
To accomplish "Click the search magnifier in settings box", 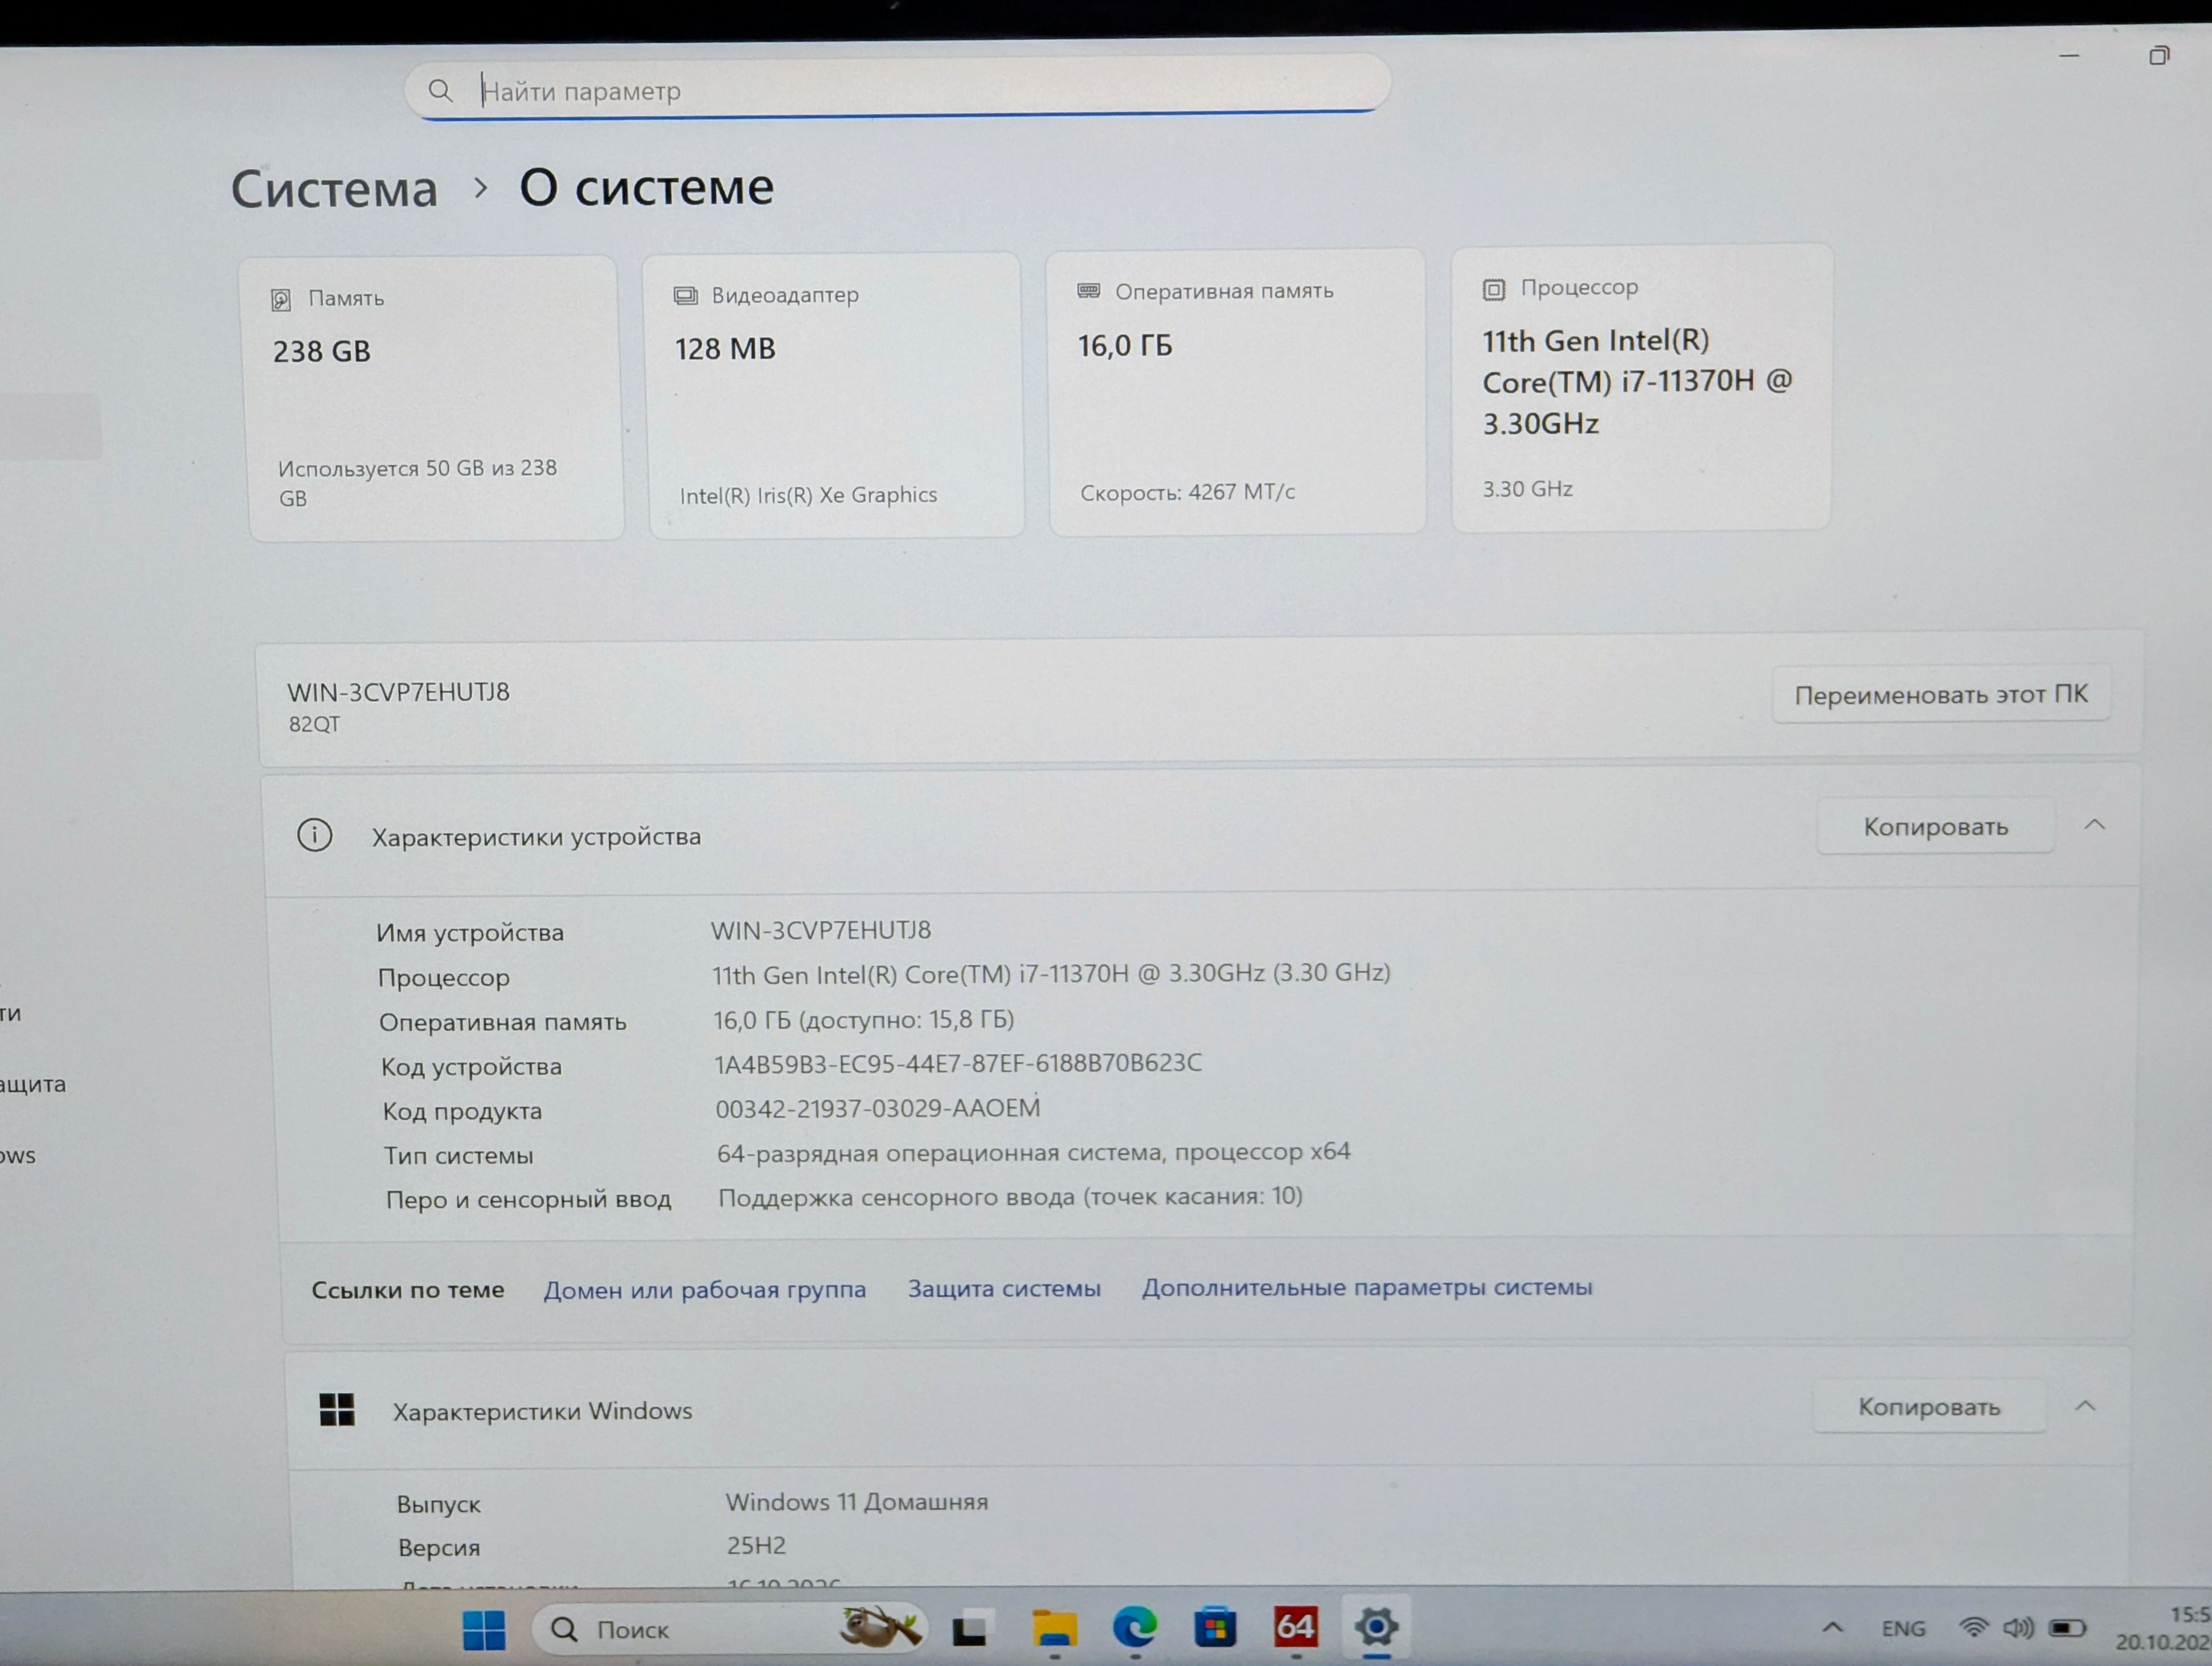I will (440, 91).
